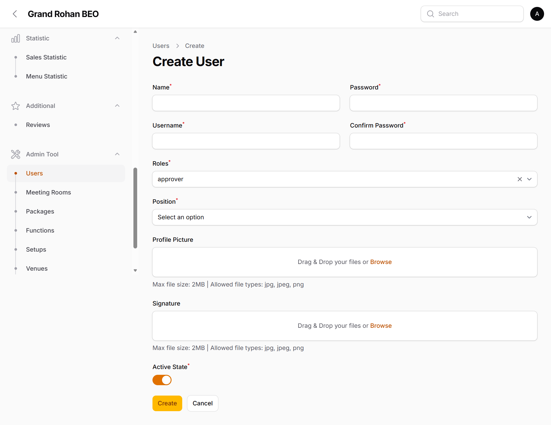Open the Roles dropdown
The image size is (551, 425).
click(529, 179)
